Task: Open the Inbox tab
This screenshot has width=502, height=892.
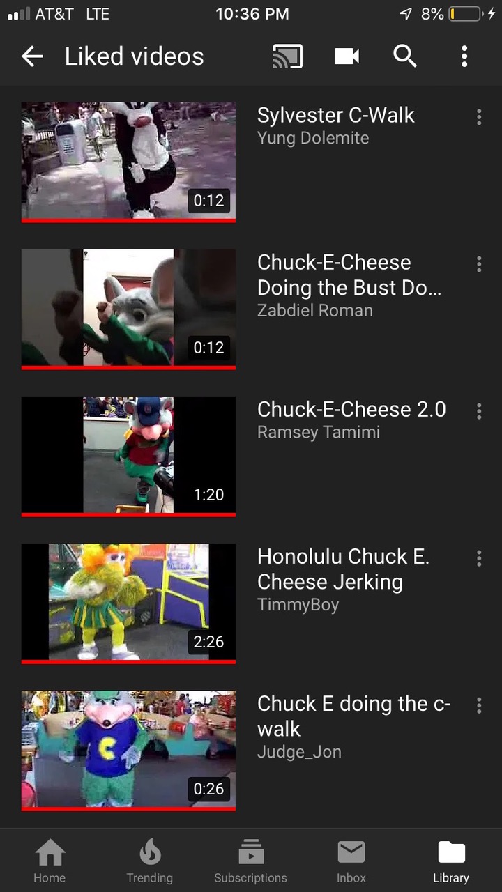Action: pos(351,861)
